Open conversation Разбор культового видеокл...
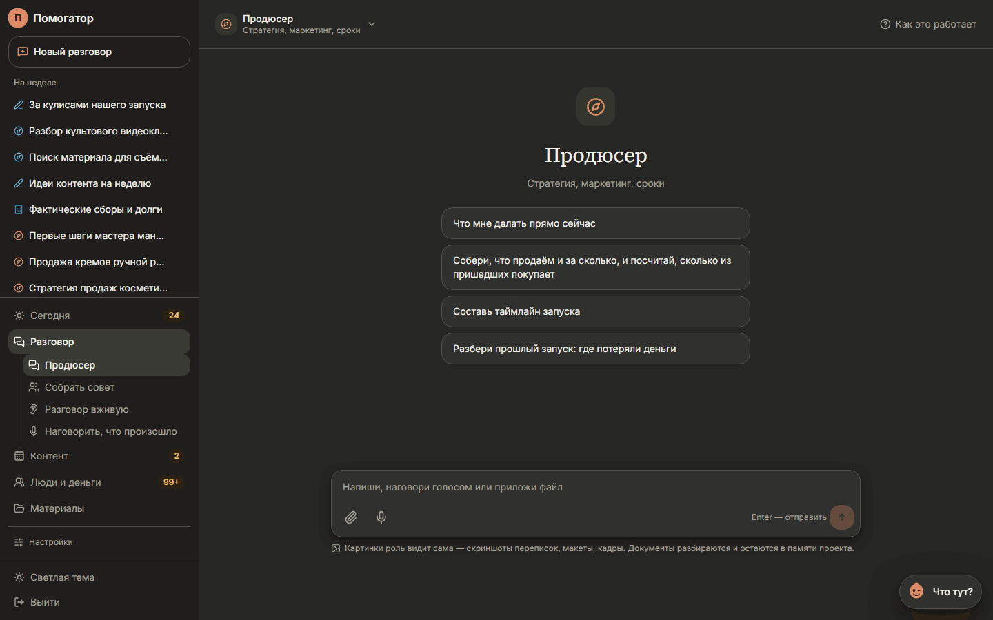Viewport: 993px width, 620px height. click(99, 131)
